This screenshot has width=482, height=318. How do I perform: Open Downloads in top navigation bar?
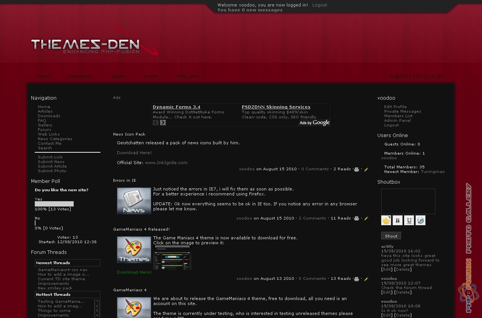click(80, 76)
